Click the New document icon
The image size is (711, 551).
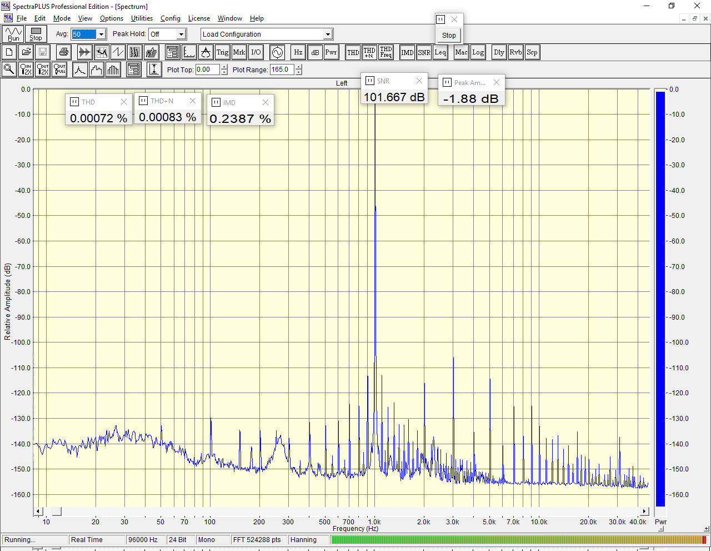point(9,52)
